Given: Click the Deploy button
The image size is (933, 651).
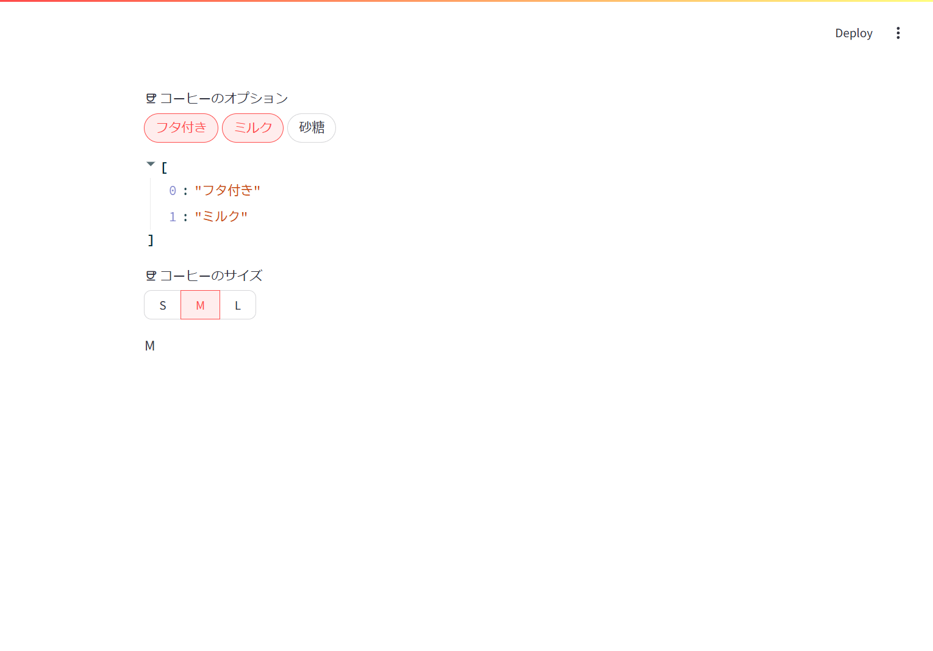Looking at the screenshot, I should click(x=853, y=33).
